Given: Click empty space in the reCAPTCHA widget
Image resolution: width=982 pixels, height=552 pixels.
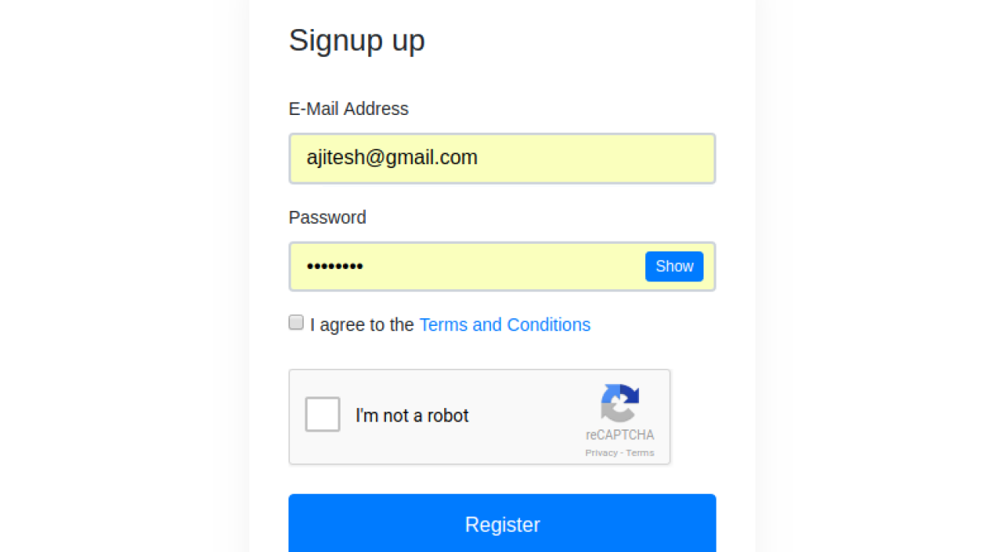Looking at the screenshot, I should 529,445.
